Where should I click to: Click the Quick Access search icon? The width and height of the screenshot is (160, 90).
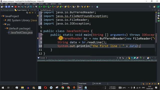coord(150,7)
